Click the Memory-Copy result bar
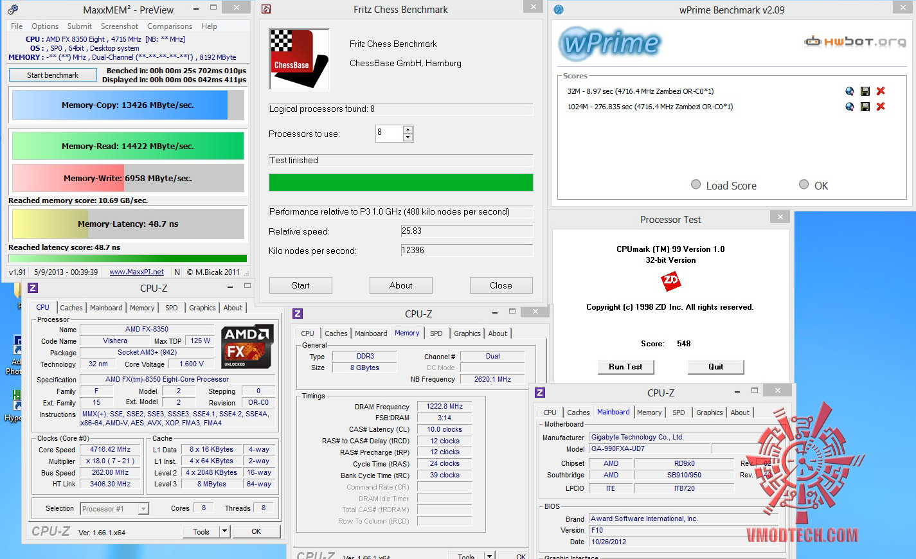Image resolution: width=916 pixels, height=559 pixels. coord(128,105)
